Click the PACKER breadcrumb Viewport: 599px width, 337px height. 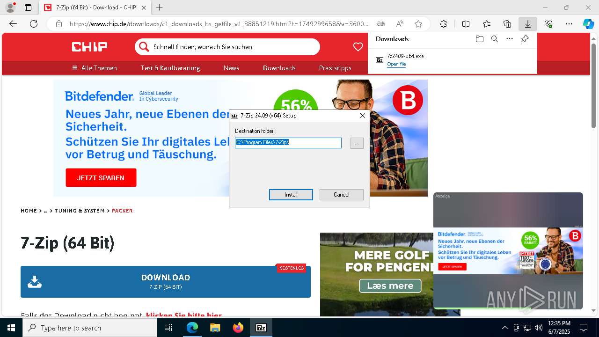(122, 211)
